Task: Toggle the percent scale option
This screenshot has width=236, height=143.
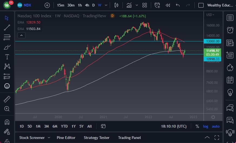Action: (x=197, y=126)
